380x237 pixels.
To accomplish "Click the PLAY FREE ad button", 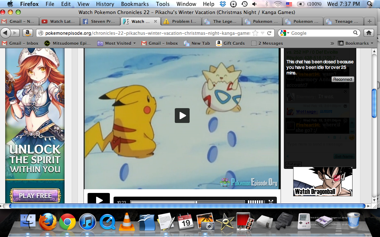I will click(x=35, y=196).
